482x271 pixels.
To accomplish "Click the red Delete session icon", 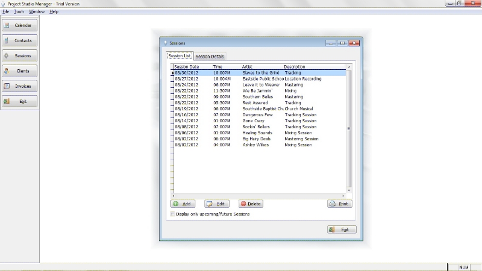I will 243,204.
